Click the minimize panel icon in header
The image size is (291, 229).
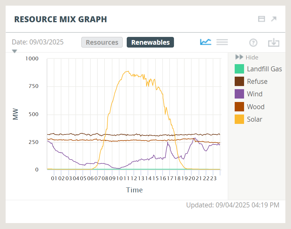coord(261,19)
